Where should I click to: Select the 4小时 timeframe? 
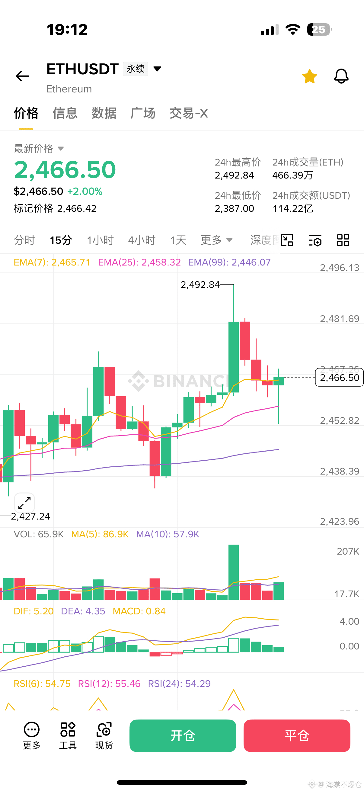point(142,240)
